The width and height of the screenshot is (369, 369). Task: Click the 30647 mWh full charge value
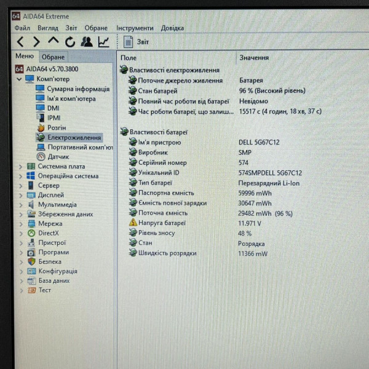255,203
